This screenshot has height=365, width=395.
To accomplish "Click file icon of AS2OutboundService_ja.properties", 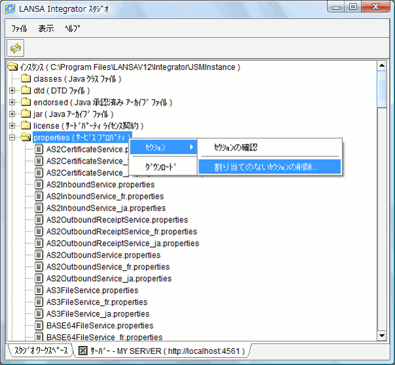I will tap(39, 279).
